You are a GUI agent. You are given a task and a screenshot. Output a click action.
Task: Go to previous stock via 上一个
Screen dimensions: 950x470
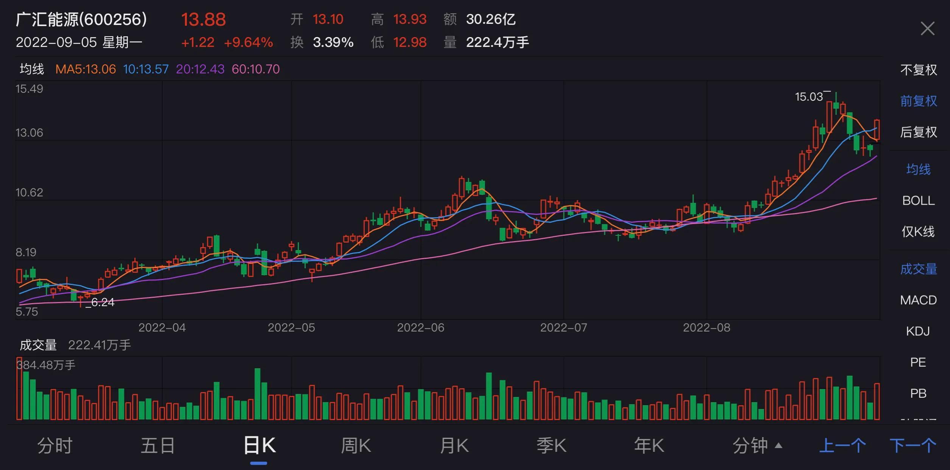point(843,445)
